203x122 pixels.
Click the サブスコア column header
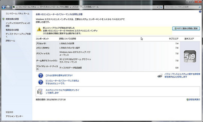[174, 39]
